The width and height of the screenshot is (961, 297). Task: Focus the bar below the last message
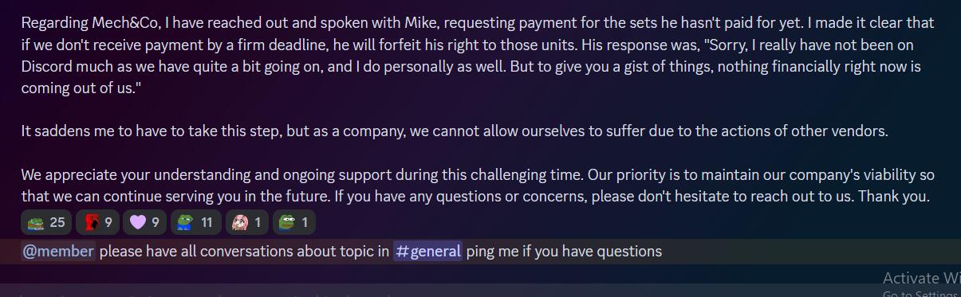pos(480,291)
